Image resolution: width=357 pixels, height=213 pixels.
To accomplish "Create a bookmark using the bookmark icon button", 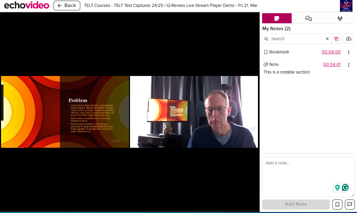I will click(x=337, y=204).
